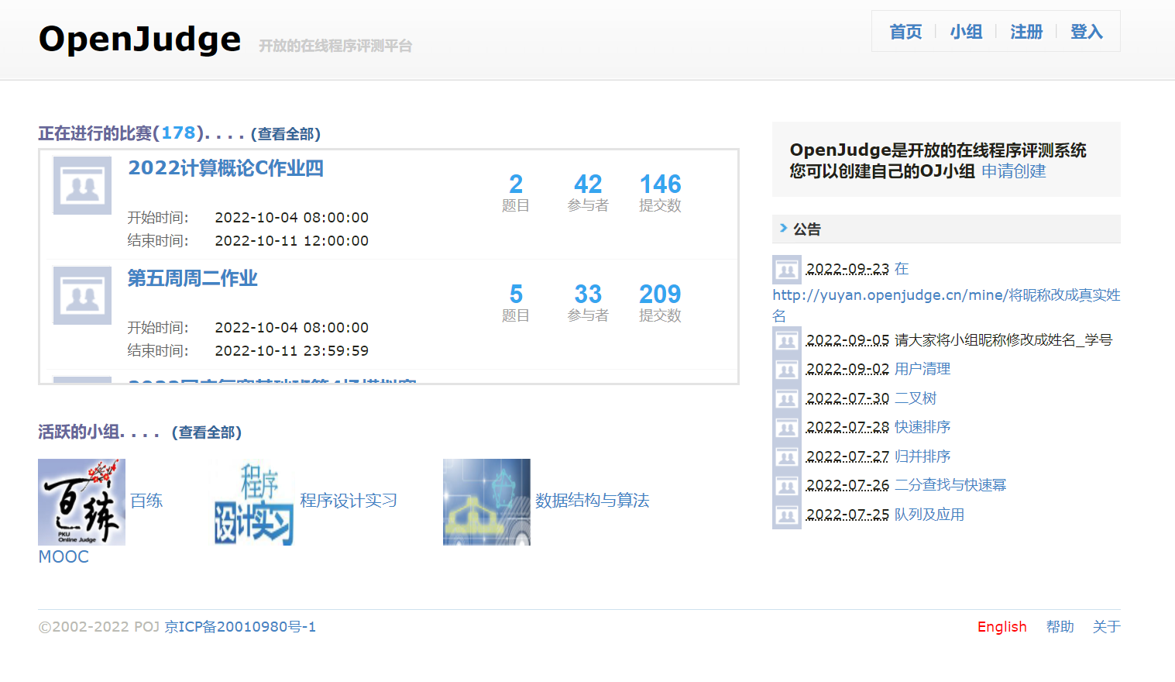Click the OpenJudge logo title
Viewport: 1175px width, 682px height.
tap(139, 39)
